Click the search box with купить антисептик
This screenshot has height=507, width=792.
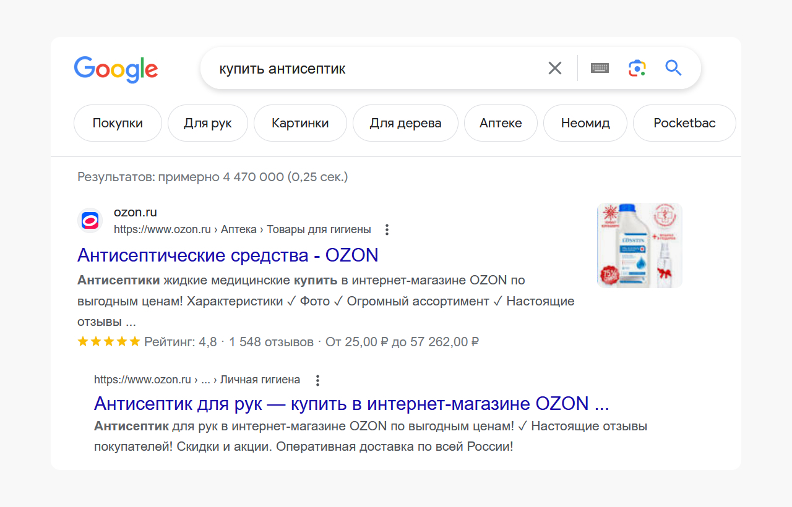[x=450, y=68]
